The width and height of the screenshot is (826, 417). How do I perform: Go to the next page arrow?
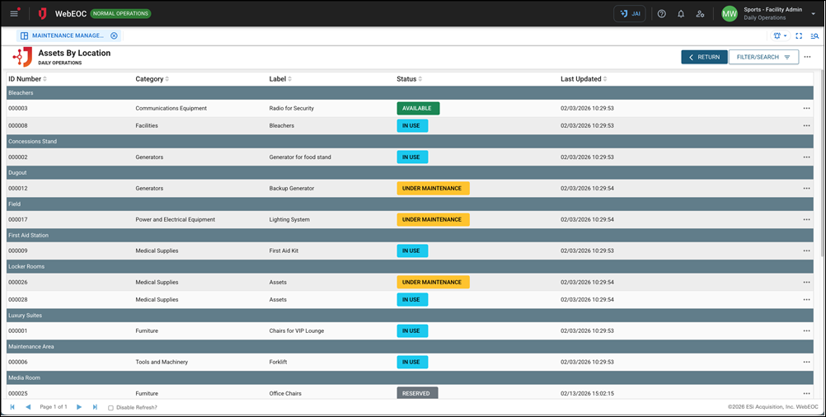79,407
